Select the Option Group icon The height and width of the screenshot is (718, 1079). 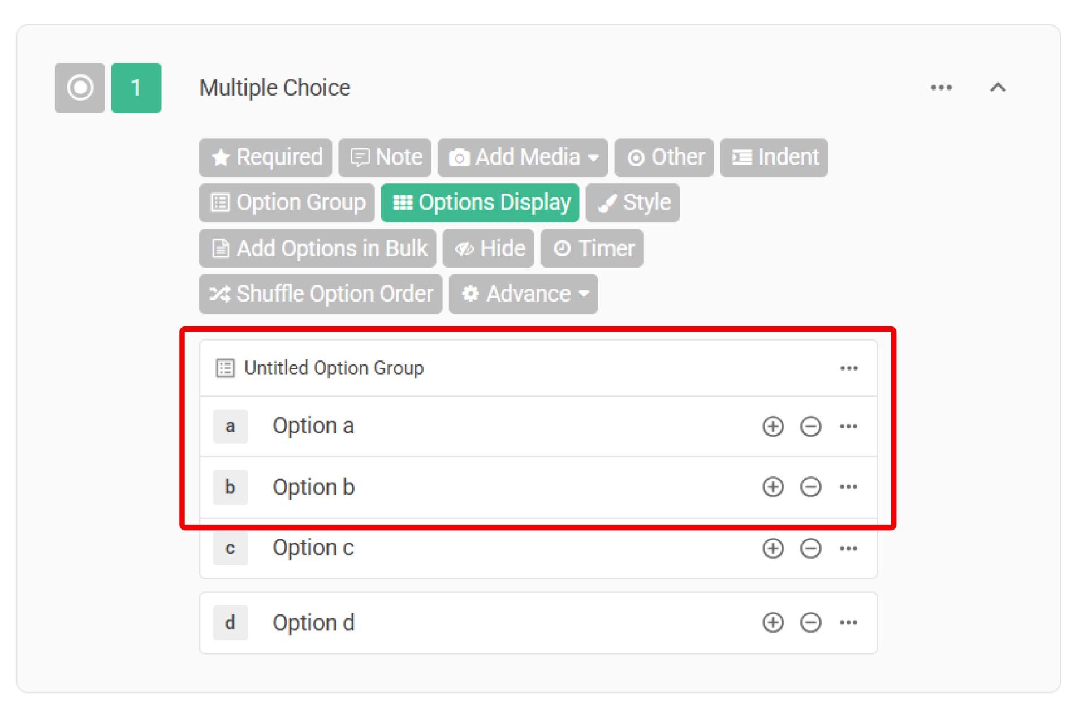pos(220,202)
